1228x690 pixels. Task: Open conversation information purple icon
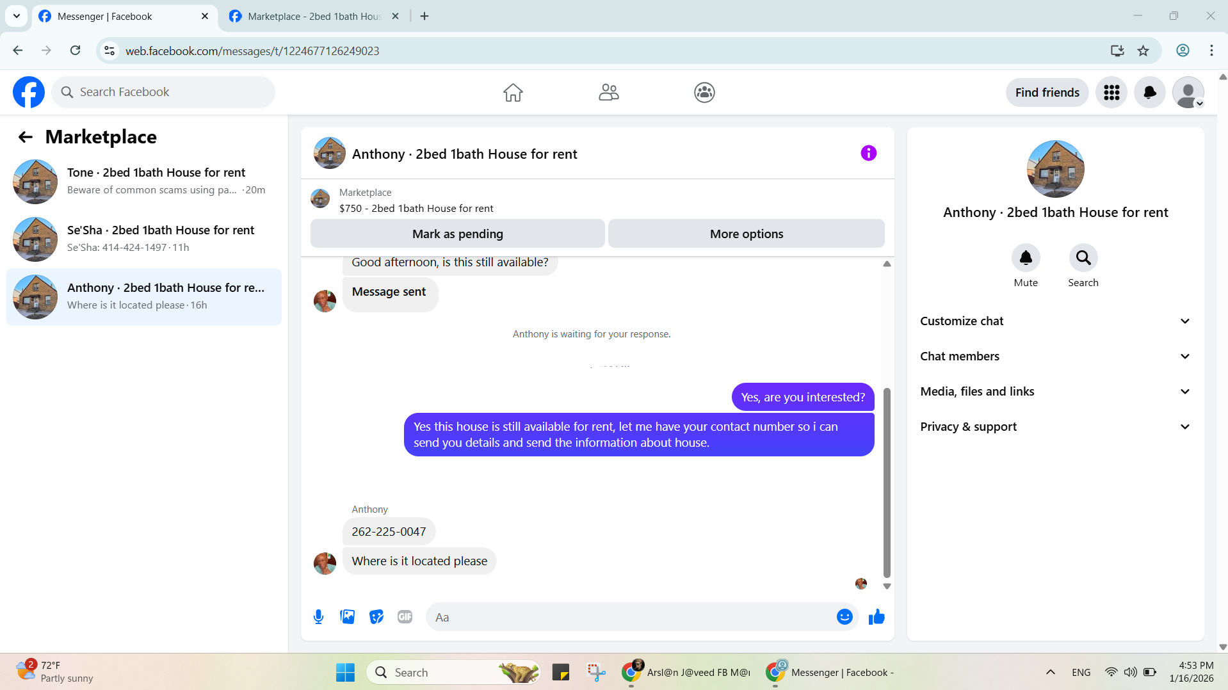click(868, 153)
